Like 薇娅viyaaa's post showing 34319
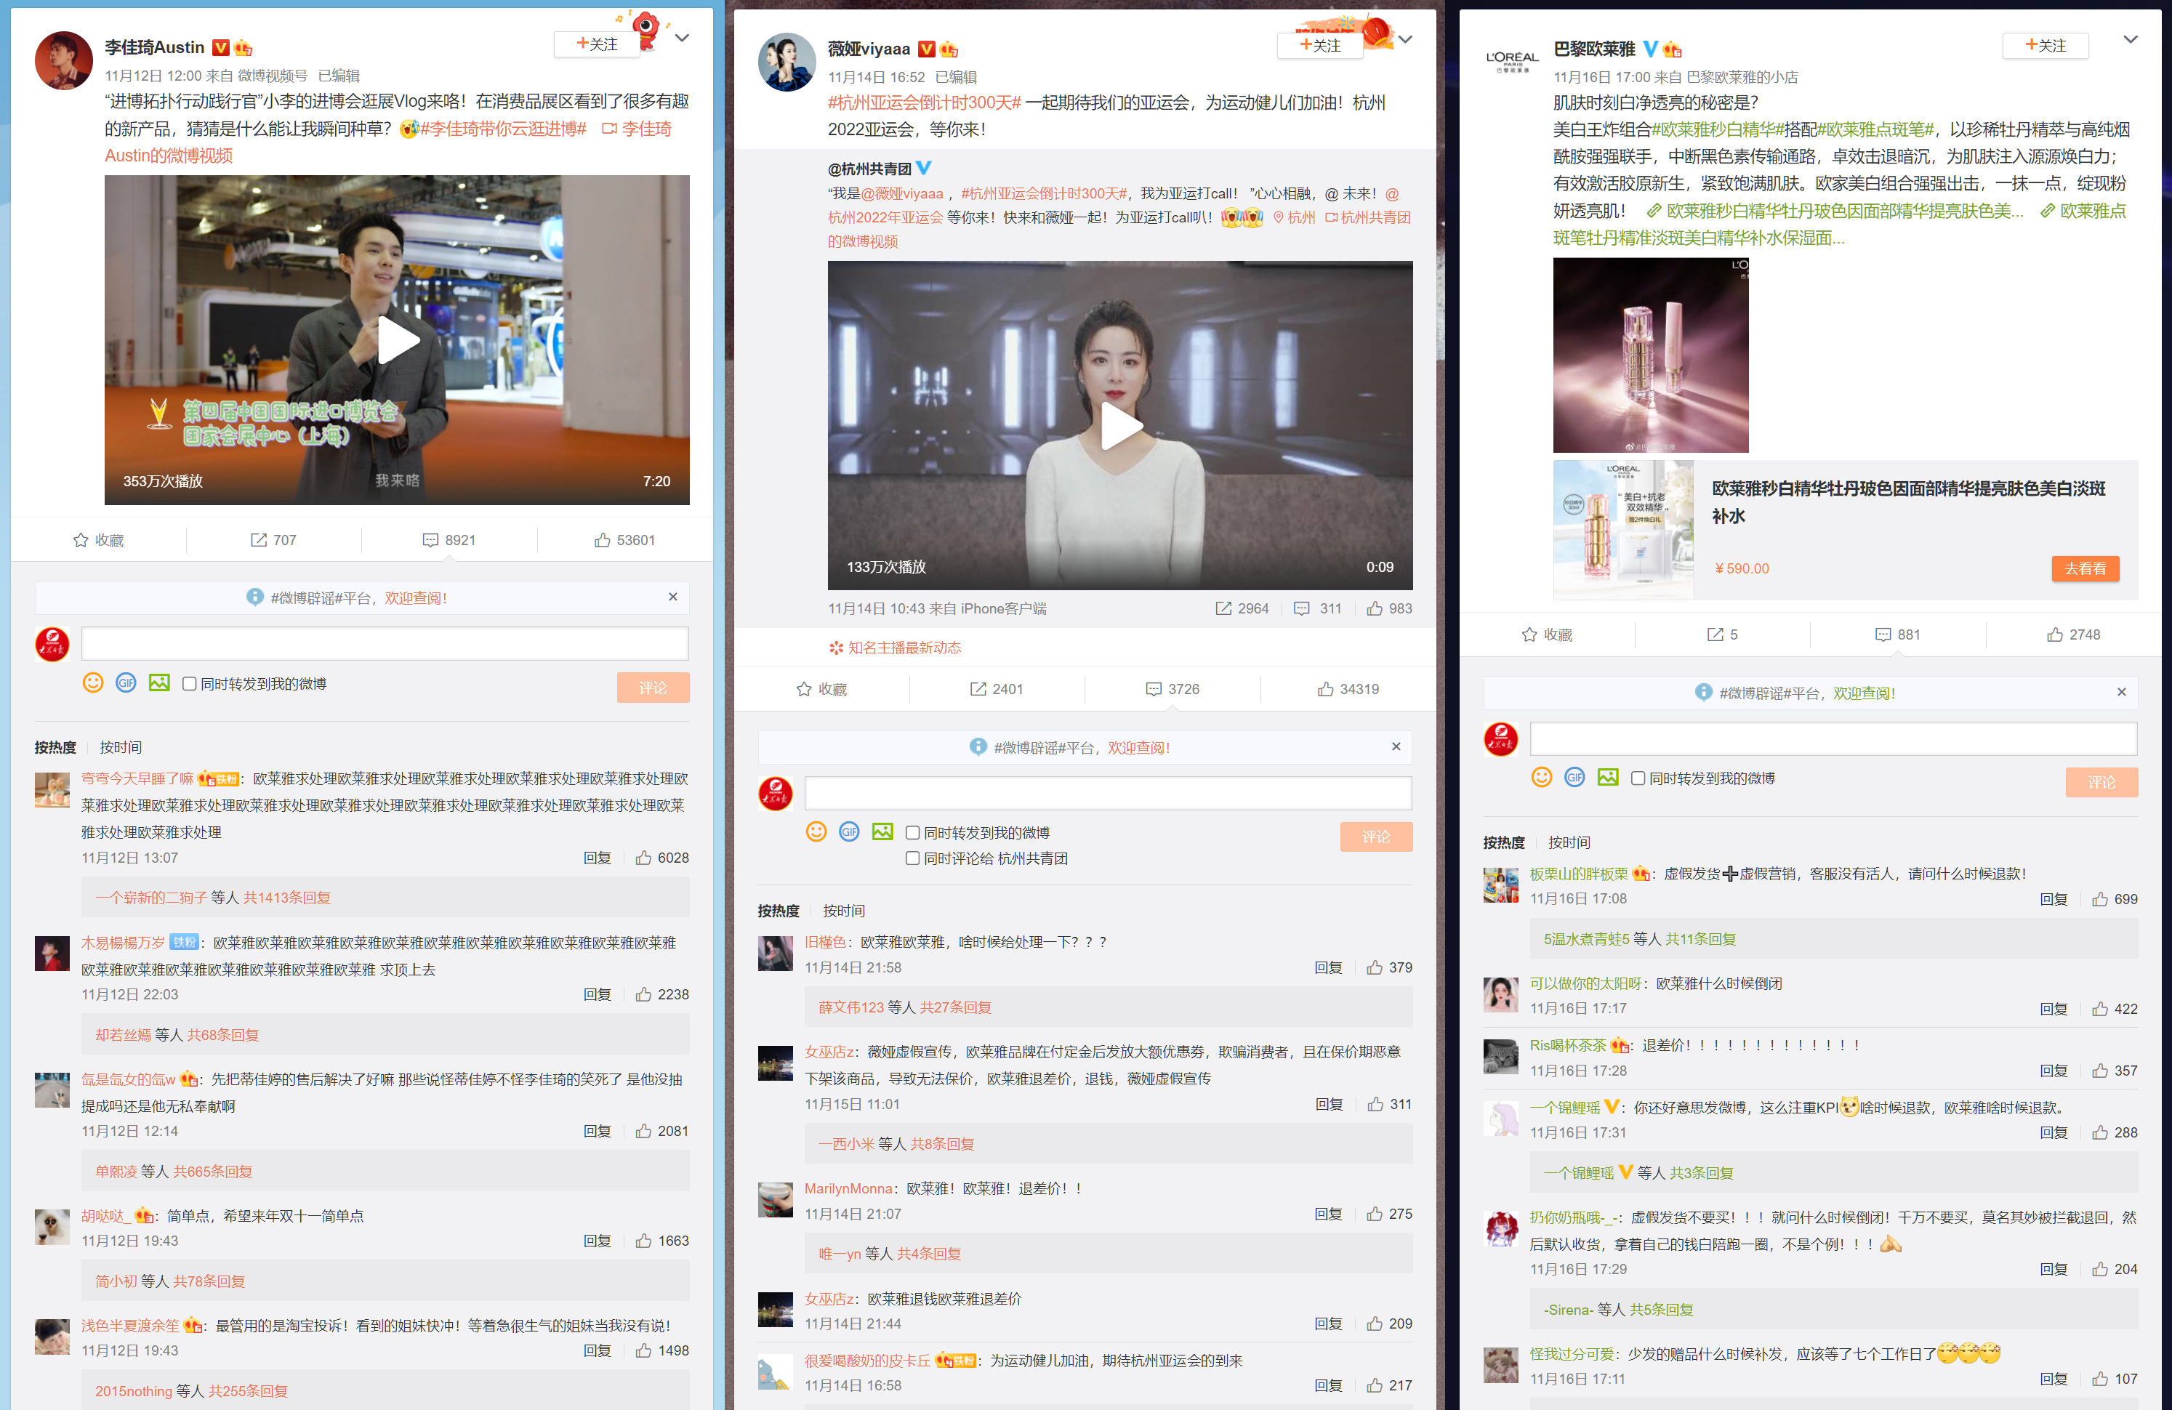2172x1410 pixels. point(1348,689)
